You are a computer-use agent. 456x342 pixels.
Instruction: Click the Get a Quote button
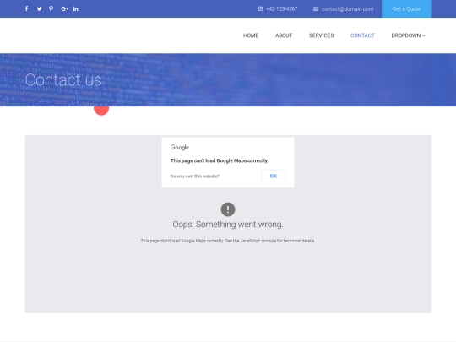(406, 8)
